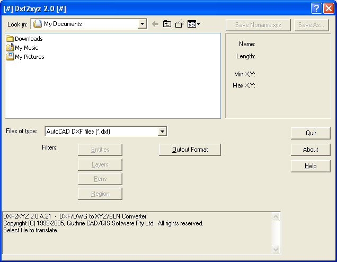337x262 pixels.
Task: Click the Save As... button
Action: 311,25
